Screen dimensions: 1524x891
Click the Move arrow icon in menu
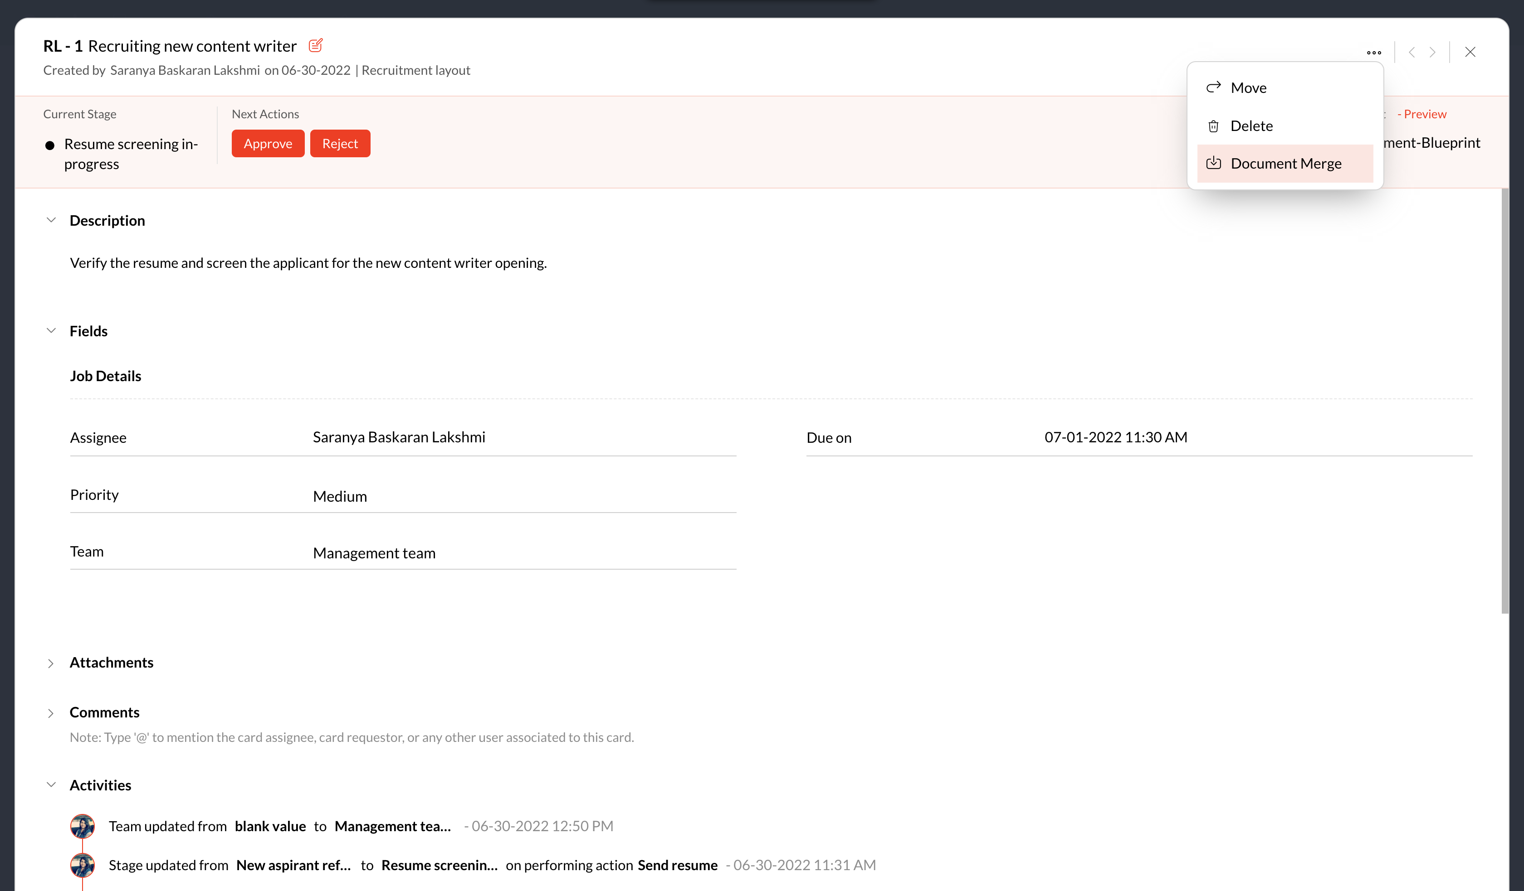click(1213, 87)
